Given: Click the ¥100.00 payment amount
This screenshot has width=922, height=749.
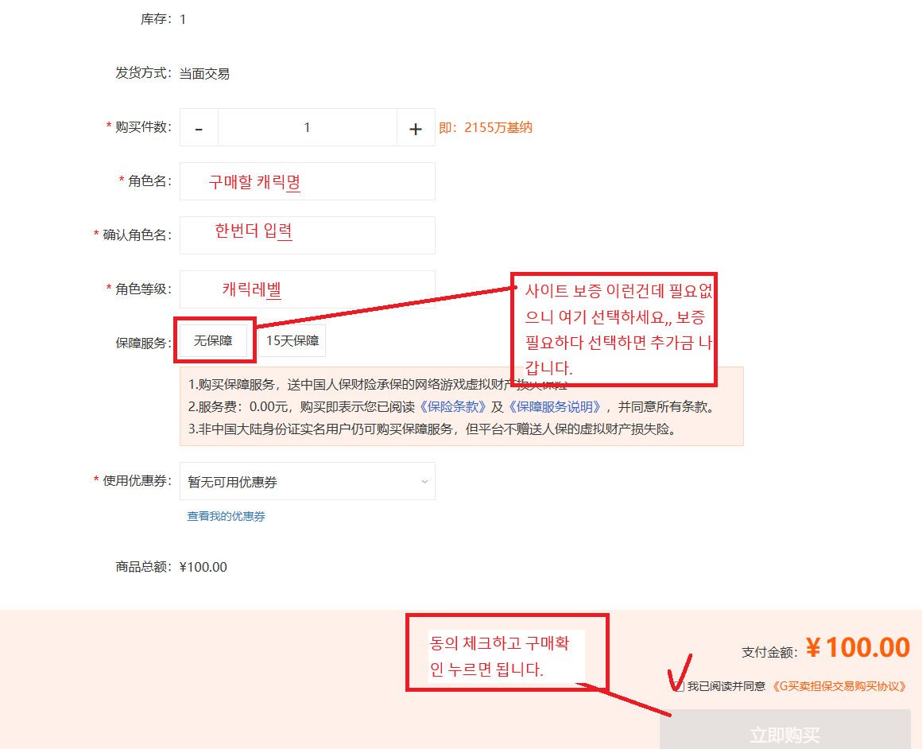Looking at the screenshot, I should pyautogui.click(x=858, y=647).
